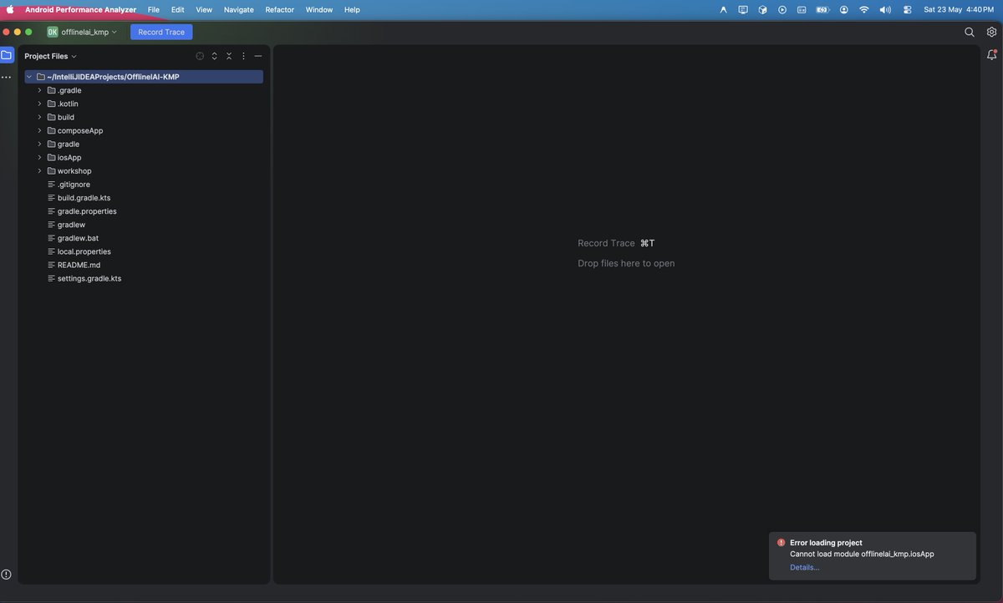The image size is (1003, 603).
Task: Open the Edit menu
Action: (x=177, y=9)
